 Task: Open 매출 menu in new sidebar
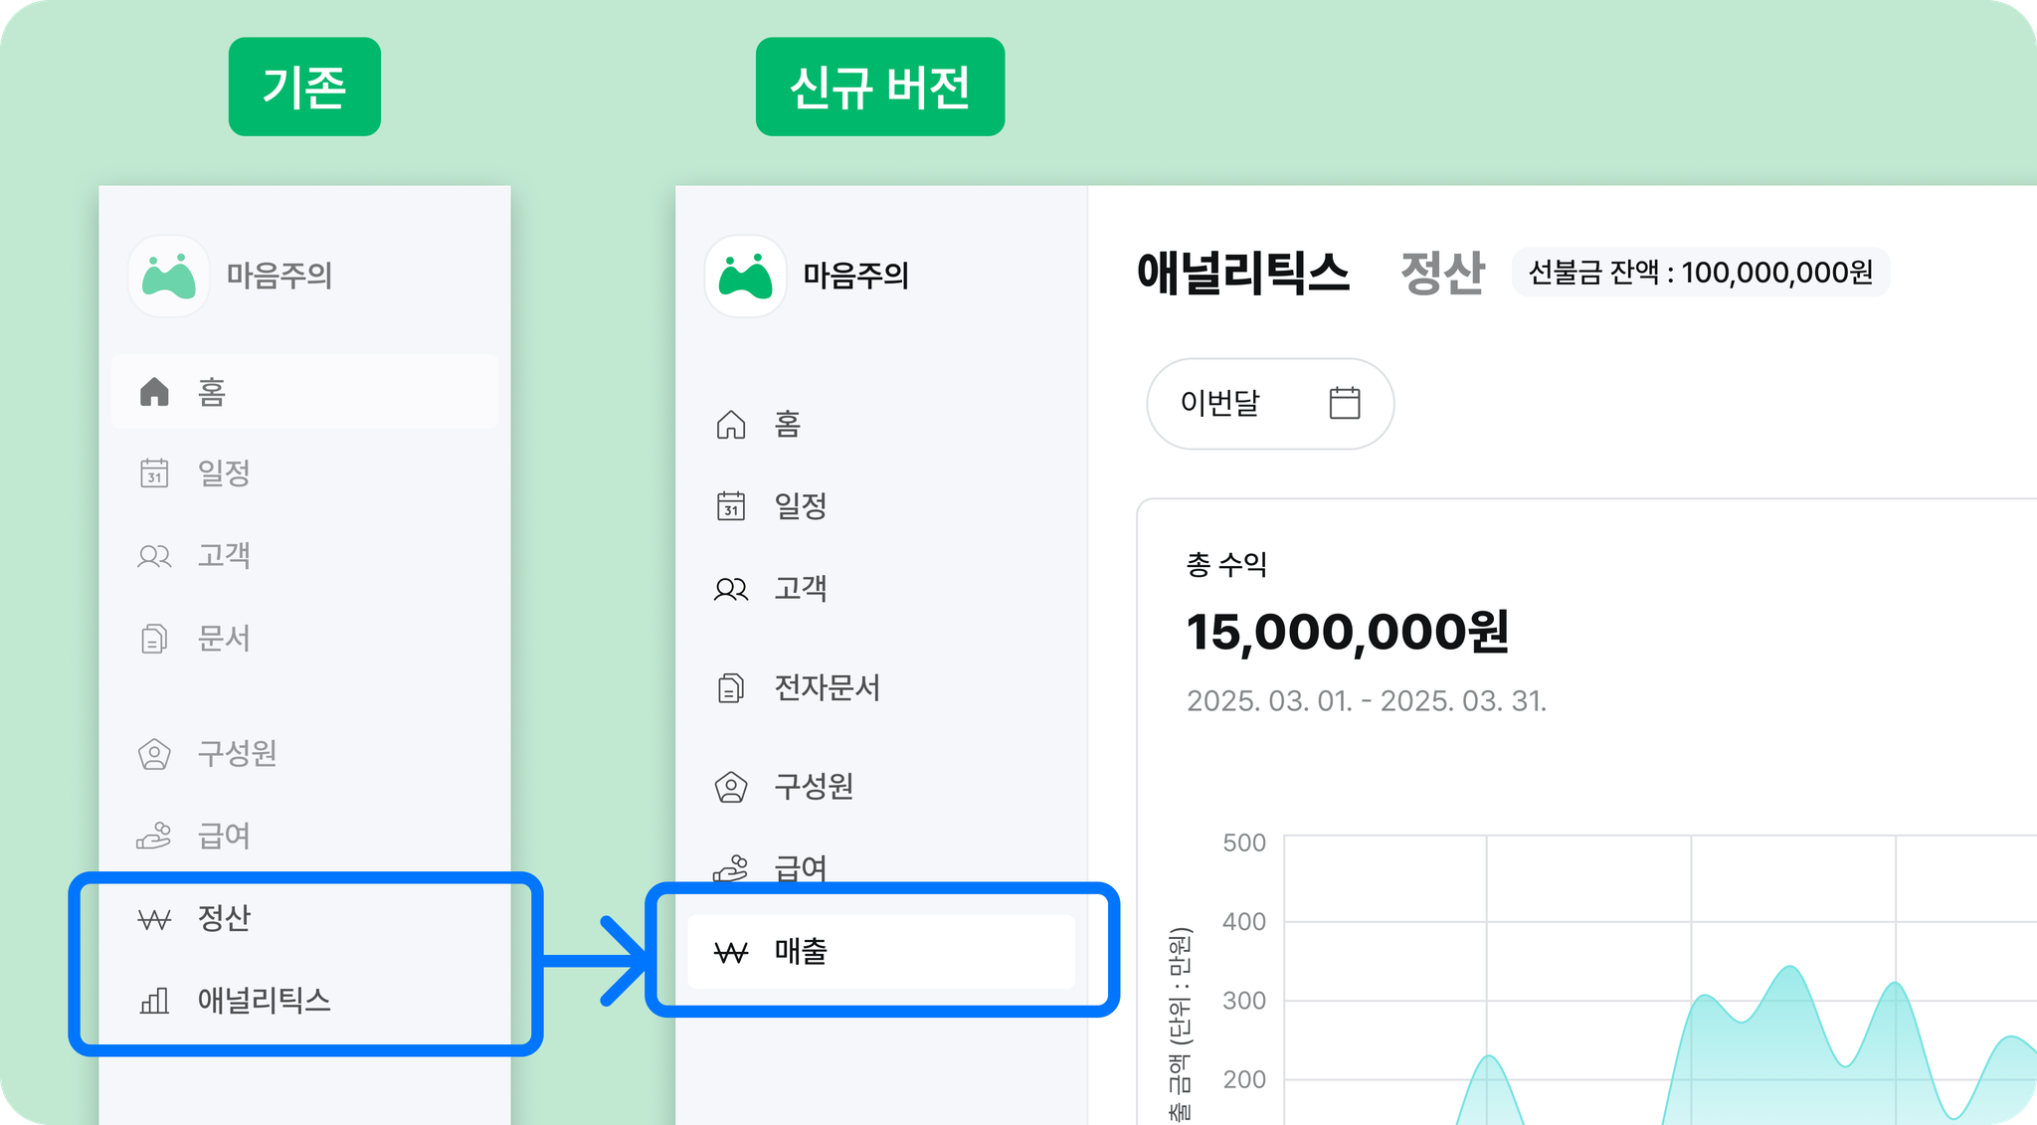(881, 952)
